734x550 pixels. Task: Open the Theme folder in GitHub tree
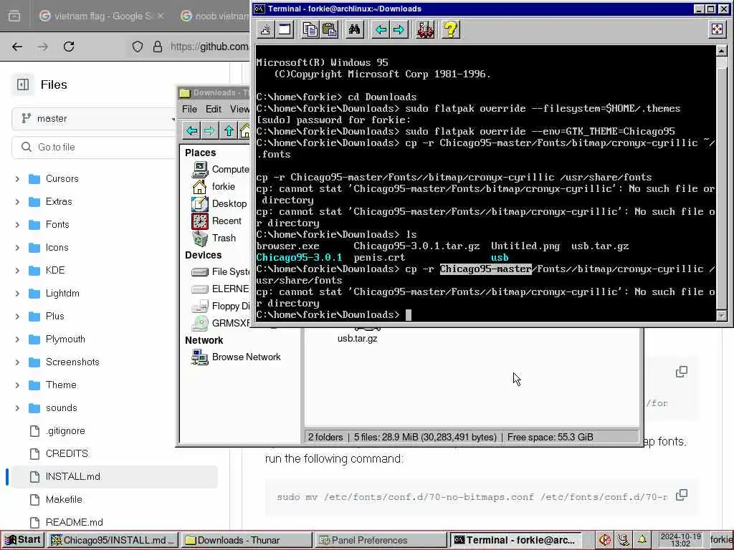[x=61, y=385]
